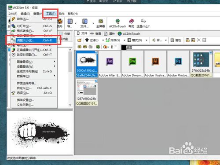Select the Adobe Photos... shortcut
220x165 pixels.
pos(178,64)
